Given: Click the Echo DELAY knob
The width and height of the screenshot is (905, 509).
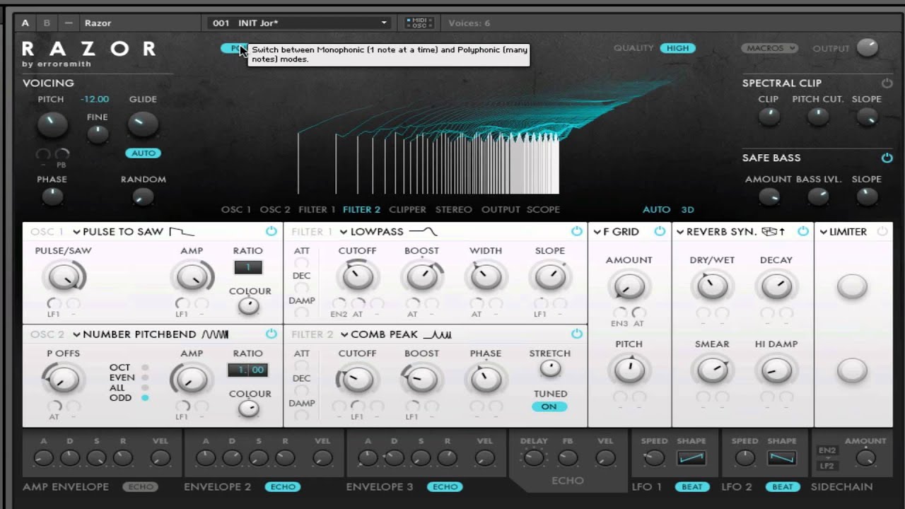Looking at the screenshot, I should pyautogui.click(x=534, y=458).
